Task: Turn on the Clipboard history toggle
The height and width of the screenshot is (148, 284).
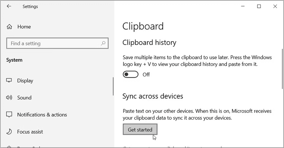Action: (130, 74)
